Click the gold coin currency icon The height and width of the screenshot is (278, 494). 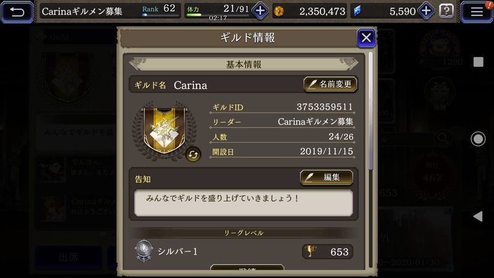pyautogui.click(x=278, y=11)
